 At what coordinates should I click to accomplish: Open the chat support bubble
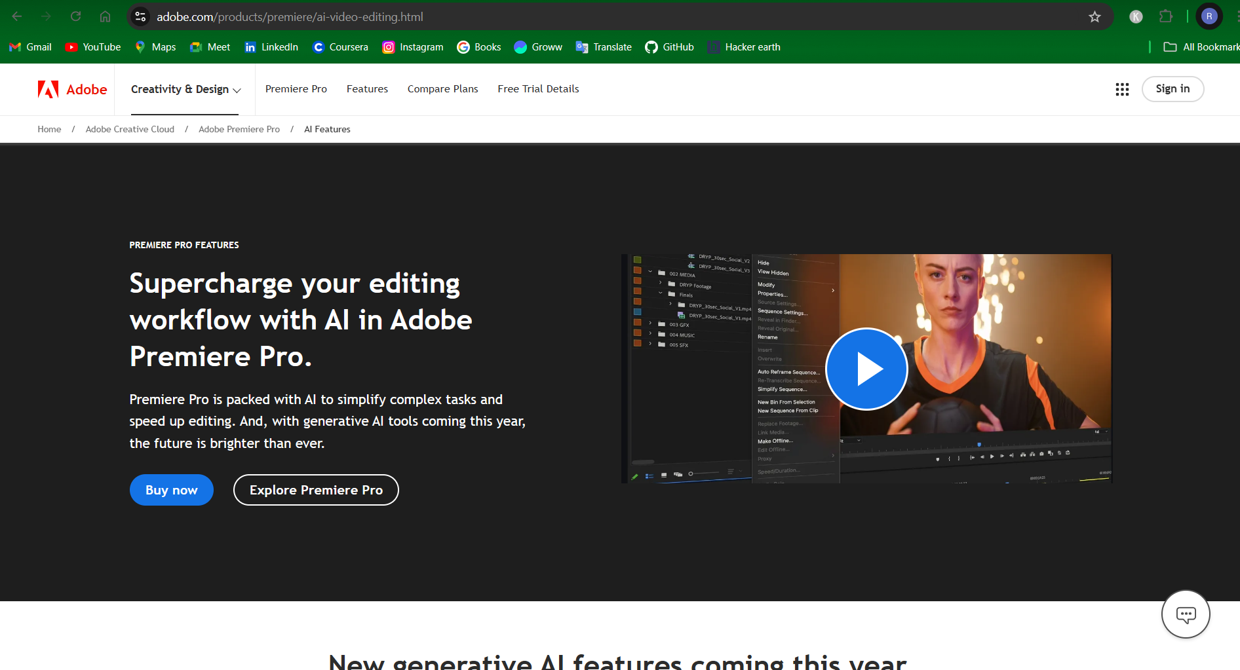click(1186, 614)
